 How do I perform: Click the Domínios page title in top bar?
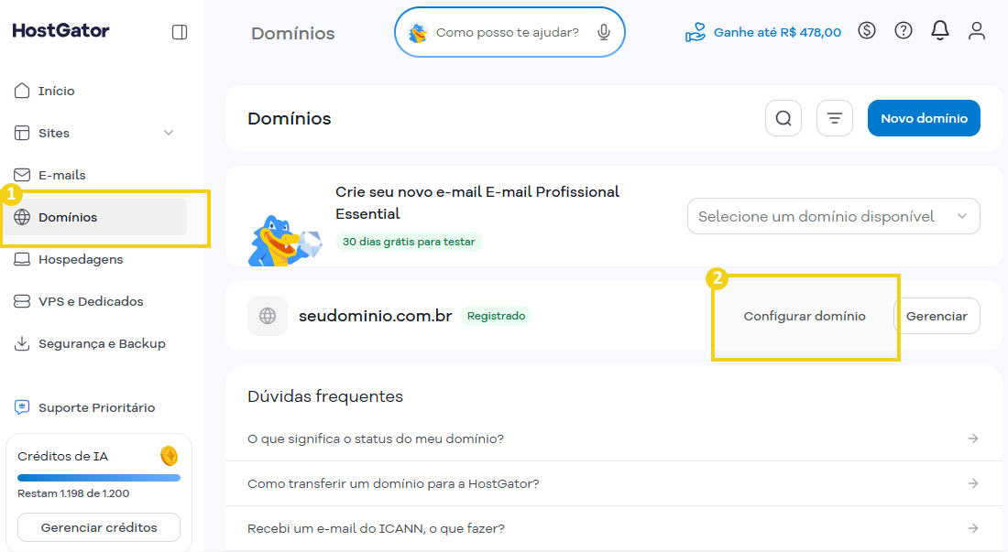293,33
